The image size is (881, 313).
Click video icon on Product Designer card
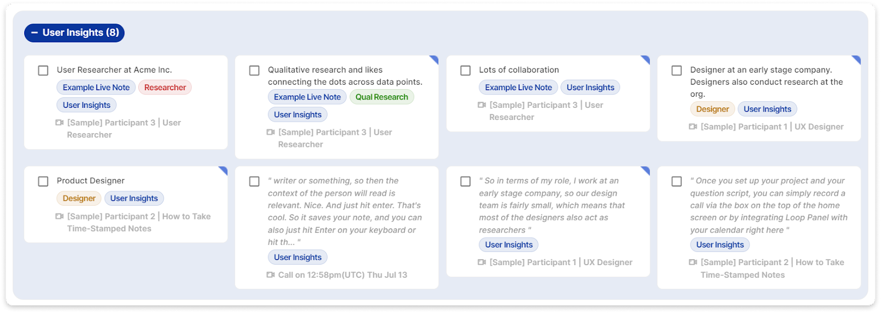coord(59,217)
